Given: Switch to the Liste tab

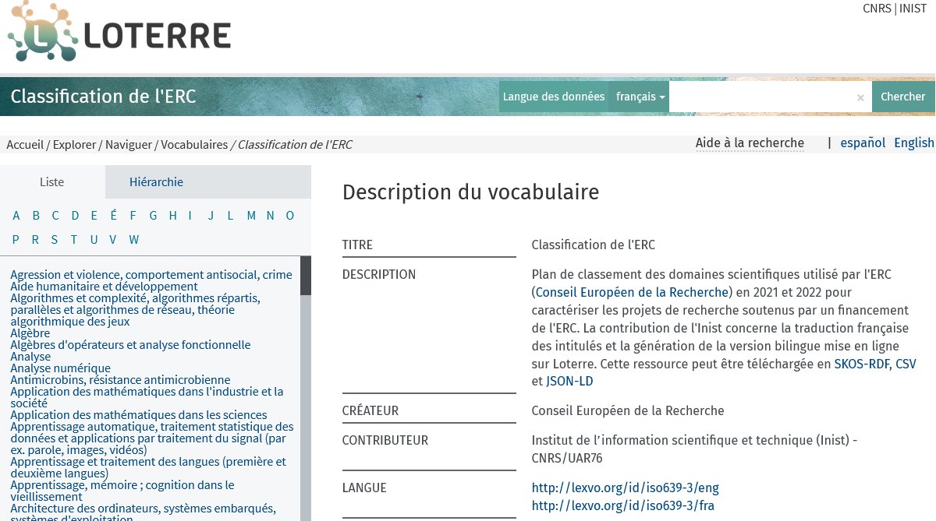Looking at the screenshot, I should click(51, 181).
